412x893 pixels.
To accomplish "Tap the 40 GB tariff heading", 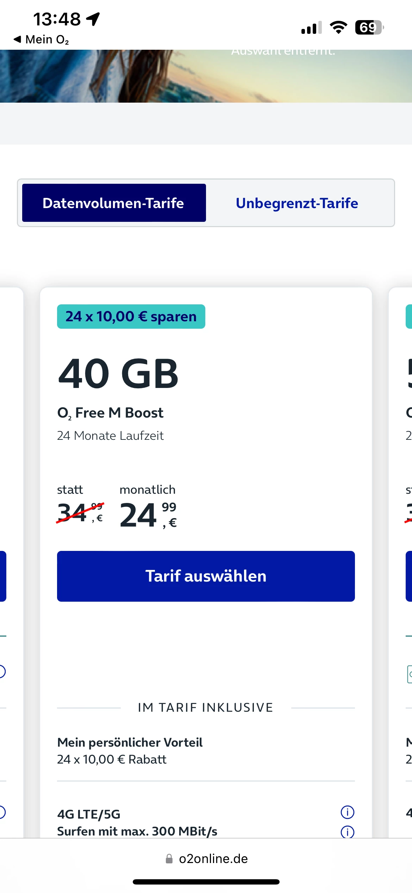I will click(x=118, y=373).
